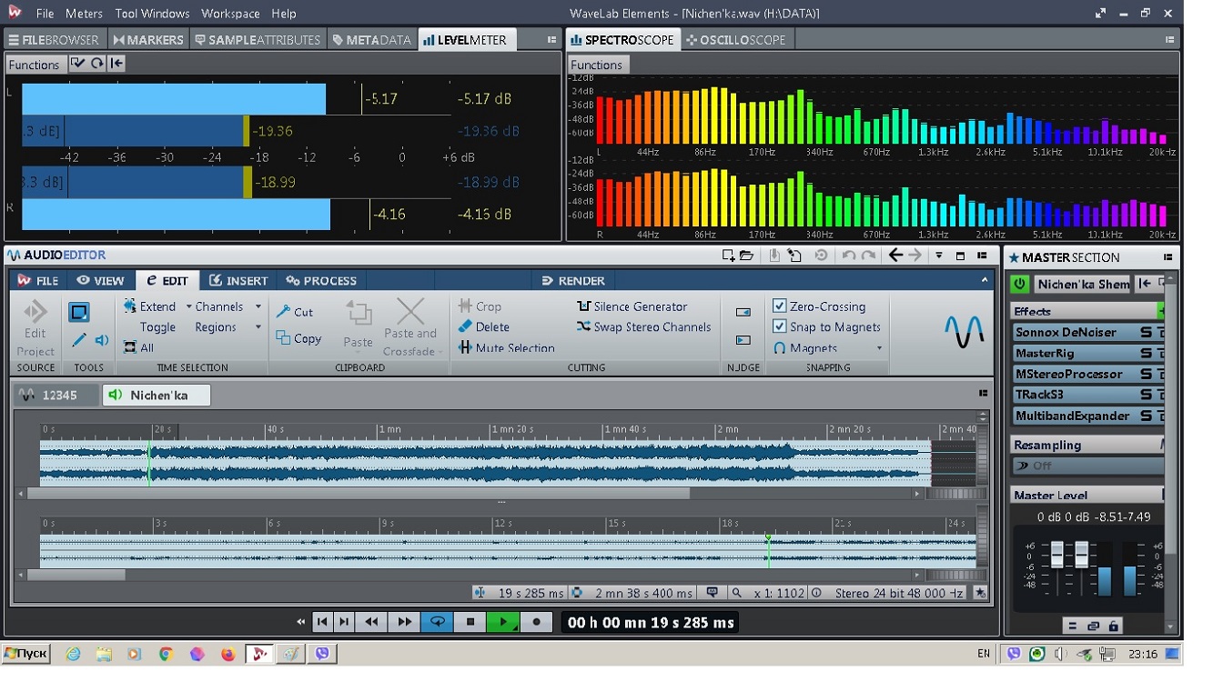Click the green Play button
This screenshot has width=1213, height=682.
click(502, 622)
